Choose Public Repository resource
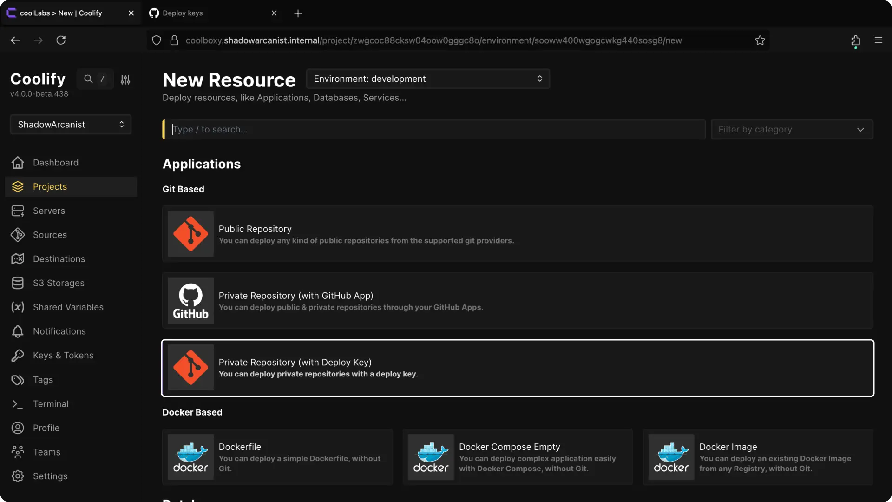892x502 pixels. pyautogui.click(x=517, y=234)
